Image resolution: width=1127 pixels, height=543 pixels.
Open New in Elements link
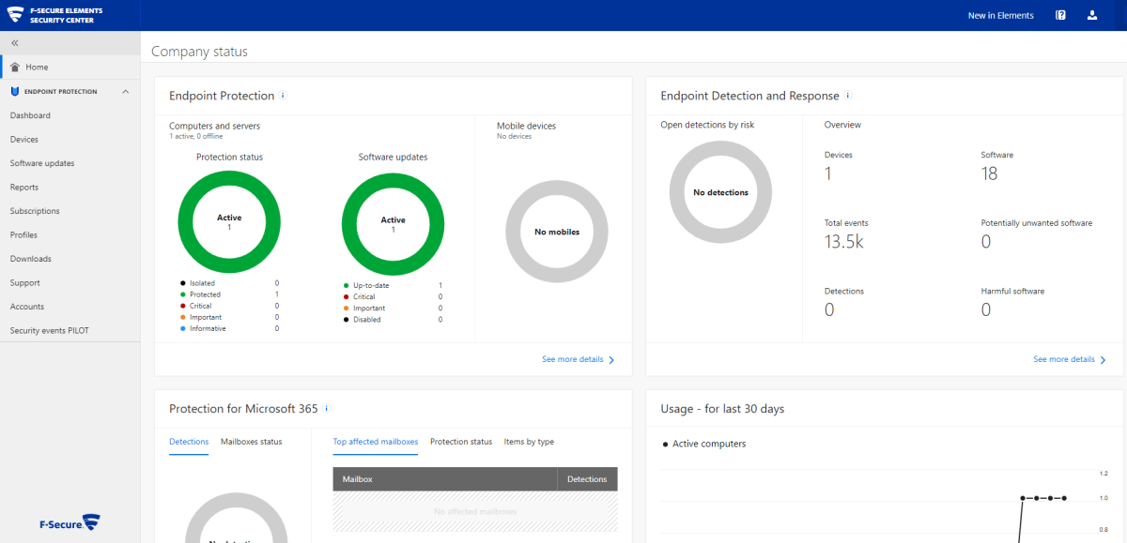coord(1001,15)
